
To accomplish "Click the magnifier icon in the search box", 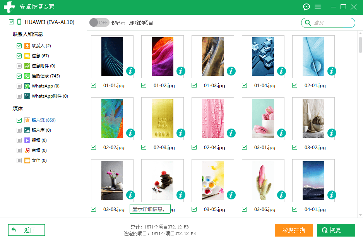I will pos(308,23).
